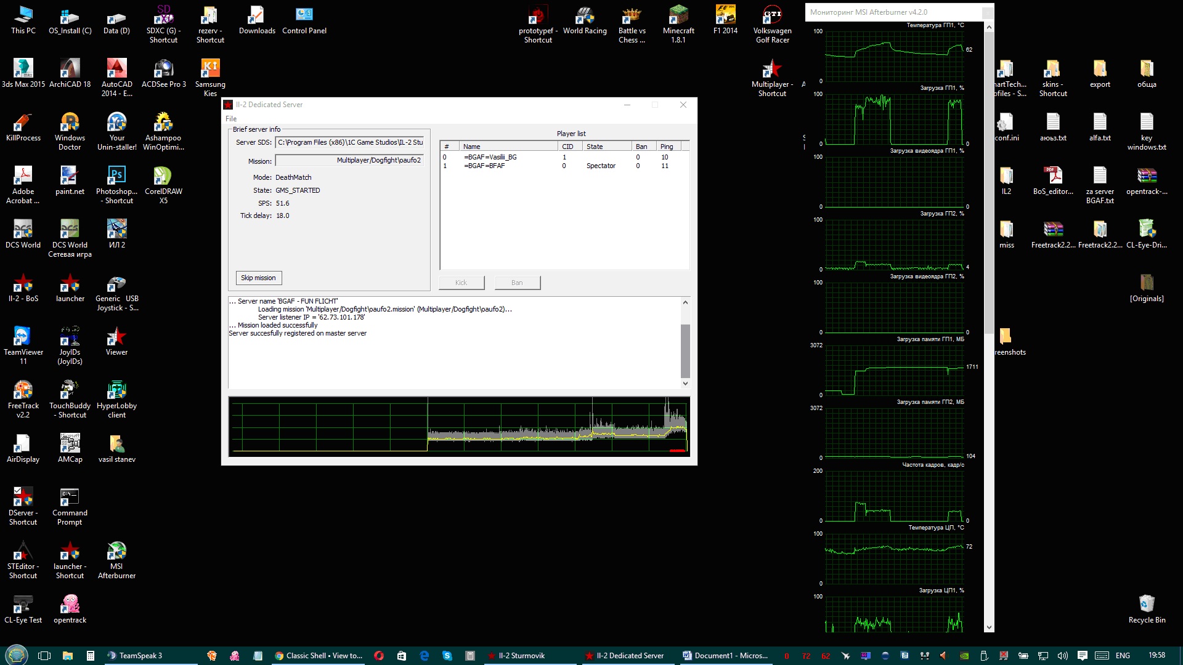Open the AutoCAD 2014 desktop icon
Screen dimensions: 1183x665
coord(117,78)
